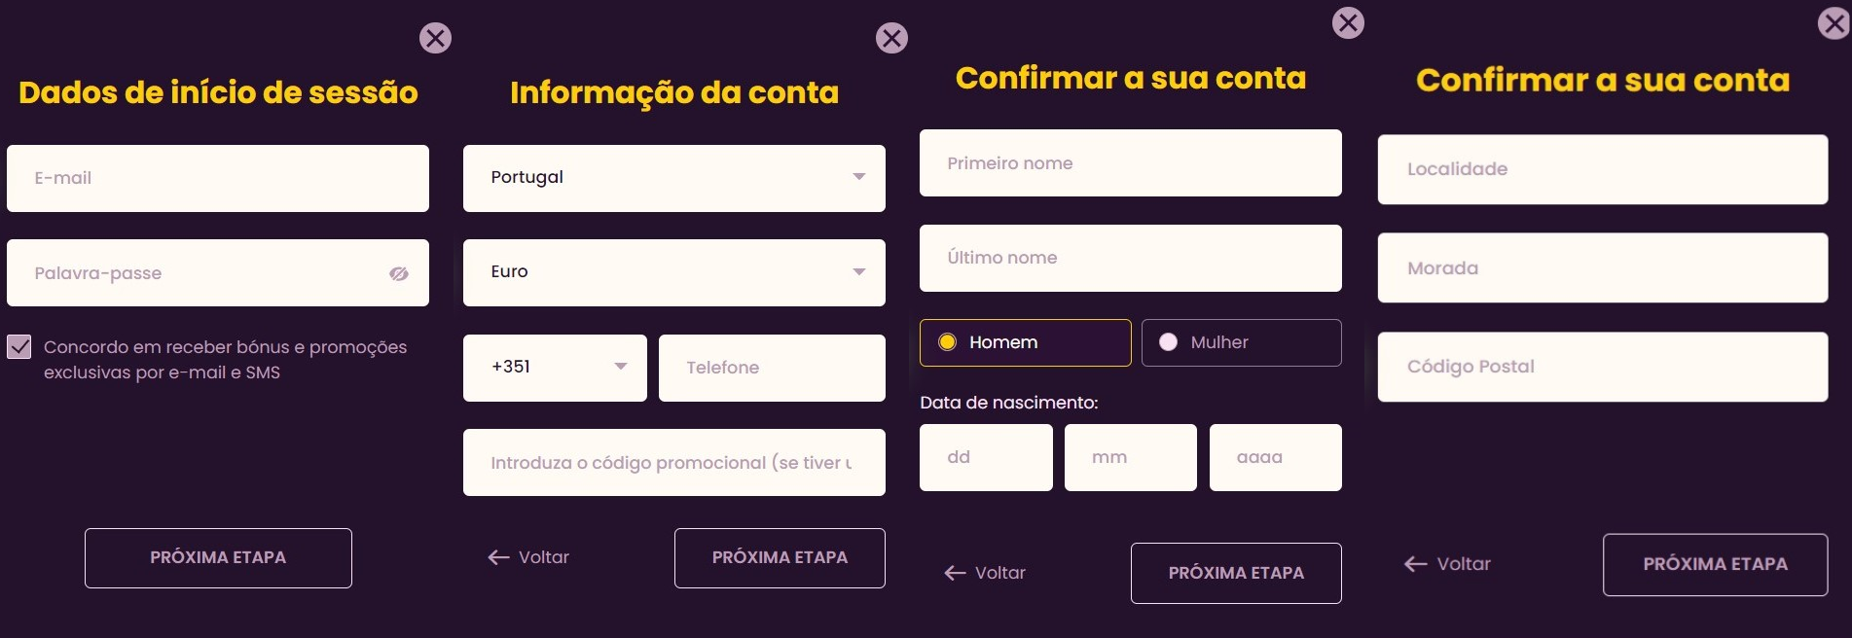Viewport: 1852px width, 638px height.
Task: Click the promotional code input field
Action: pos(673,463)
